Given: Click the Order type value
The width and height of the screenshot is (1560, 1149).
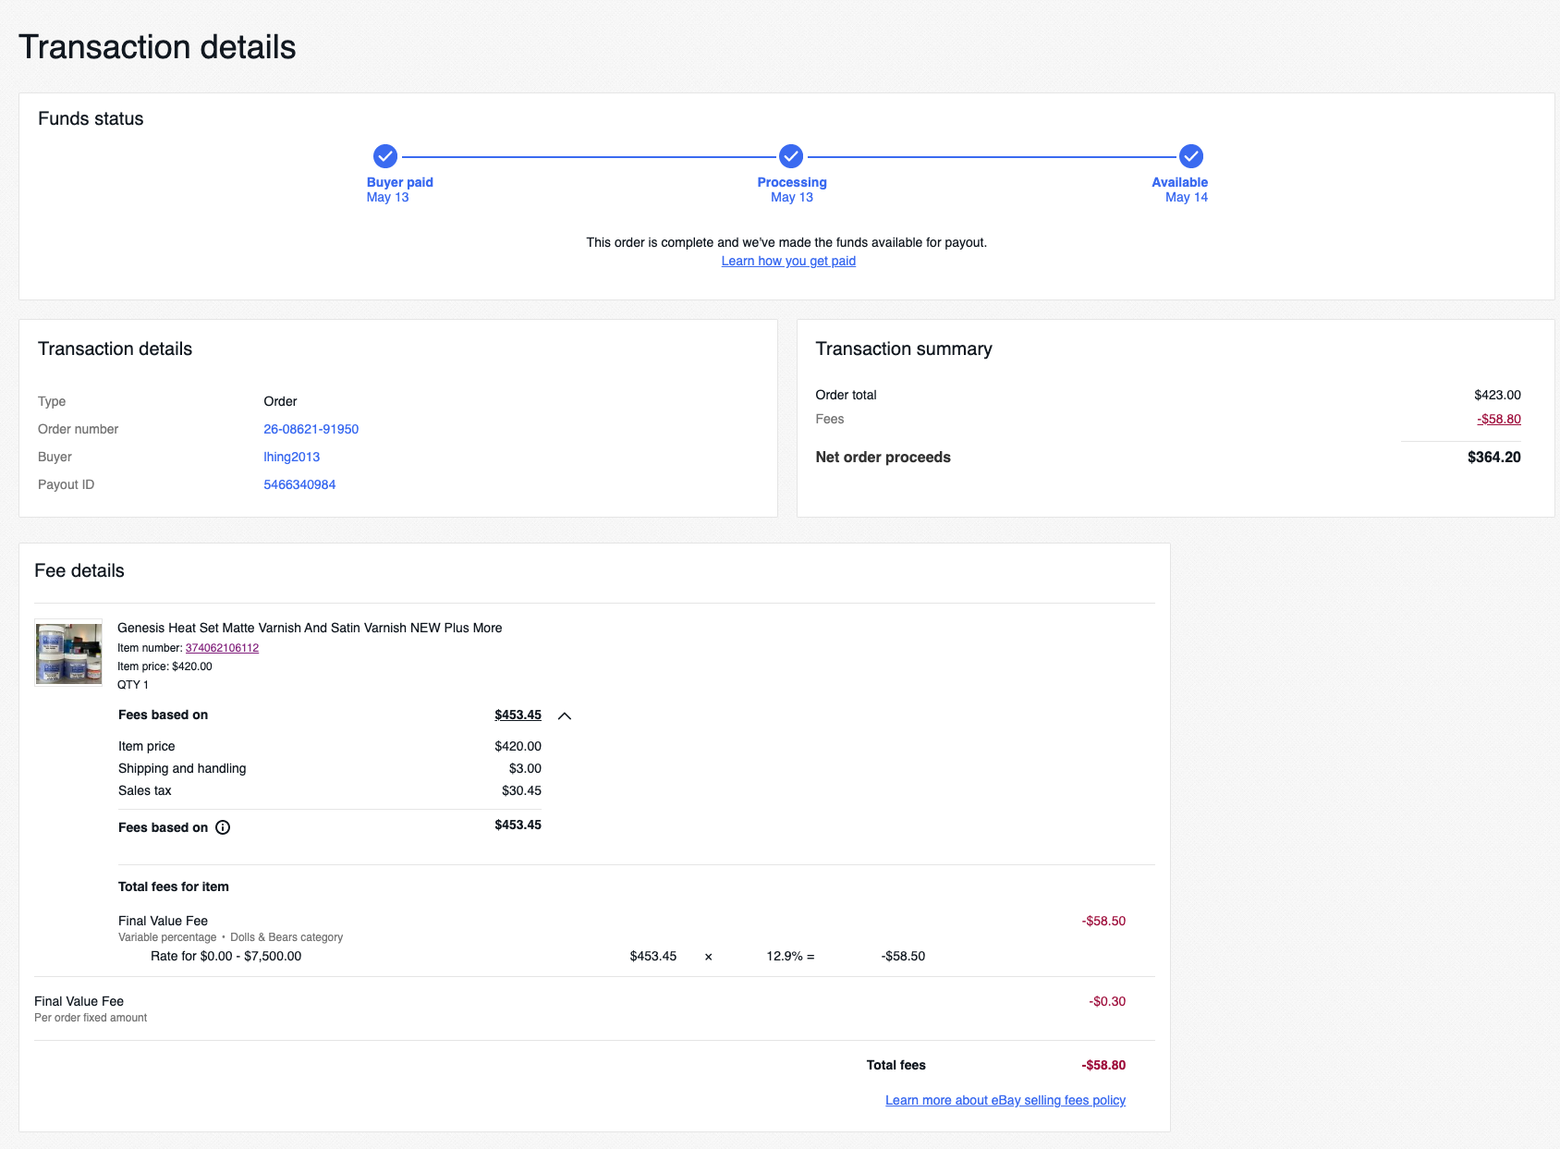Looking at the screenshot, I should (x=280, y=401).
